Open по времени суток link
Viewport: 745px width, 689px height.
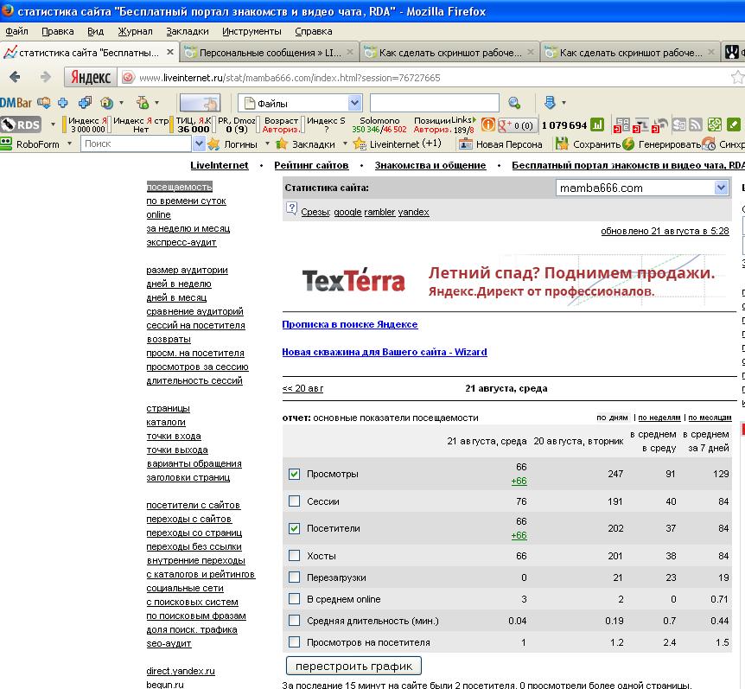pos(187,201)
